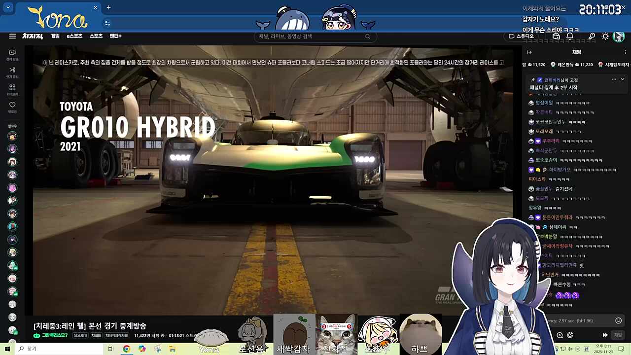This screenshot has height=355, width=631.
Task: Expand the pinned chat message chevron
Action: point(623,79)
